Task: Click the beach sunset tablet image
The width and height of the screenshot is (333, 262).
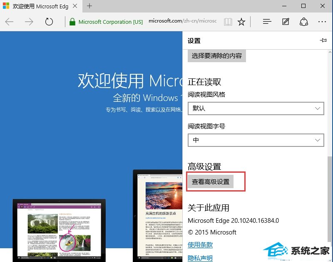Action: [x=164, y=196]
